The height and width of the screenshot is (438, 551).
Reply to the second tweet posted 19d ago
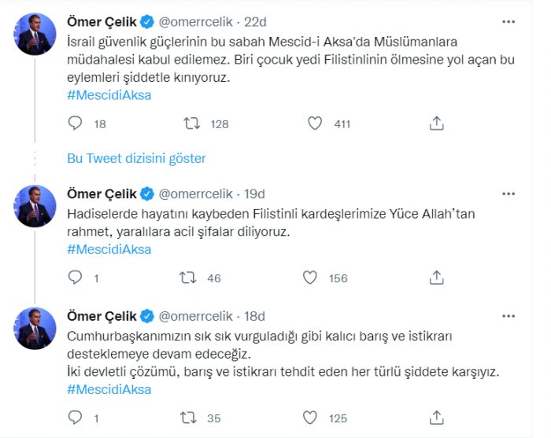(76, 277)
